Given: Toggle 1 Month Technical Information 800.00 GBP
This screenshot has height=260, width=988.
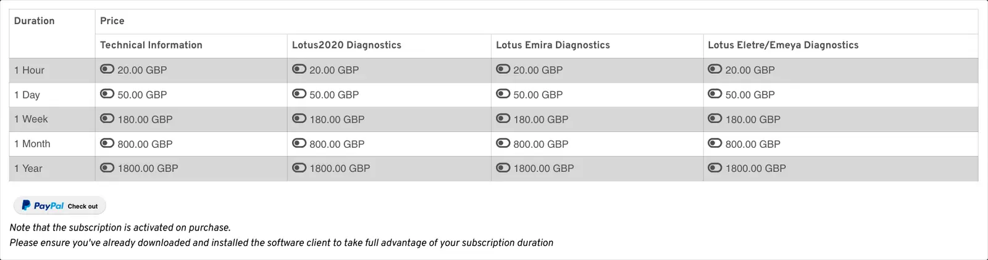Looking at the screenshot, I should 107,143.
